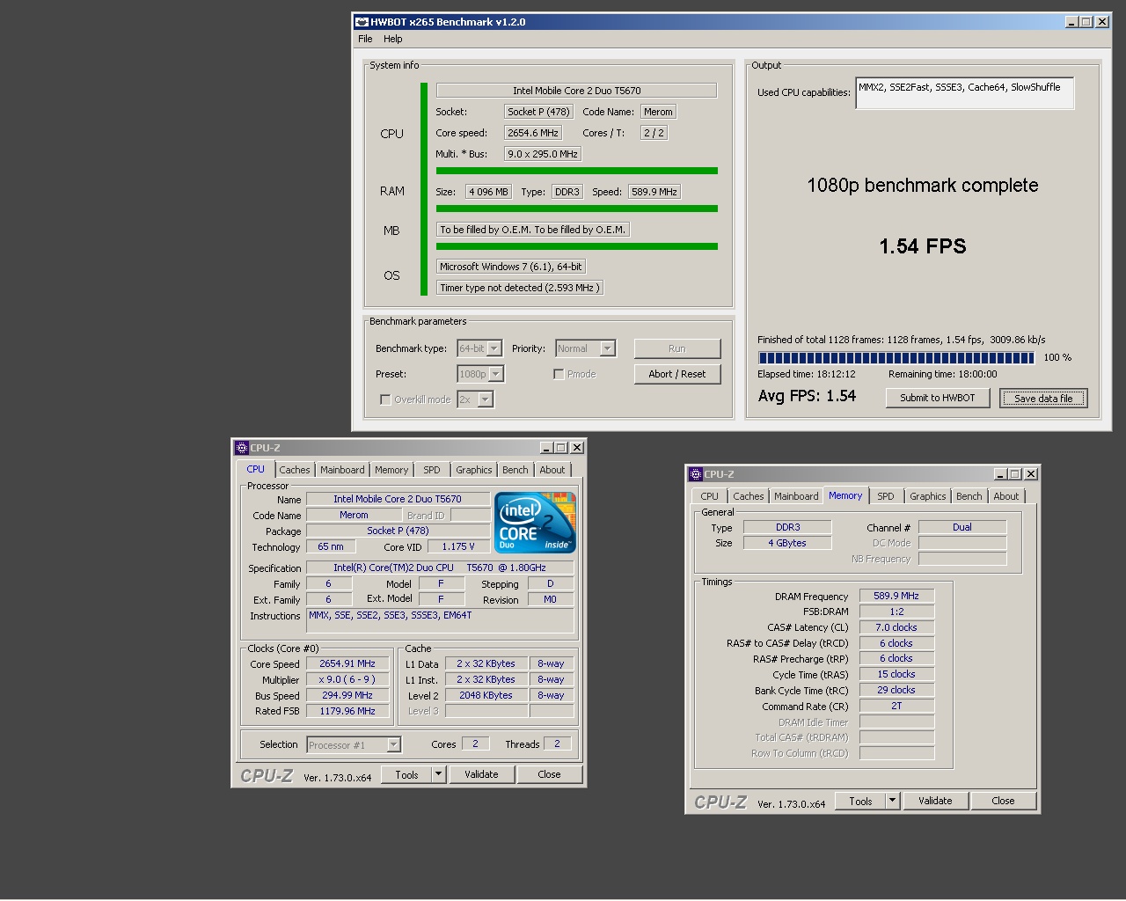
Task: Expand Tools arrow in left CPU-Z window
Action: point(439,774)
